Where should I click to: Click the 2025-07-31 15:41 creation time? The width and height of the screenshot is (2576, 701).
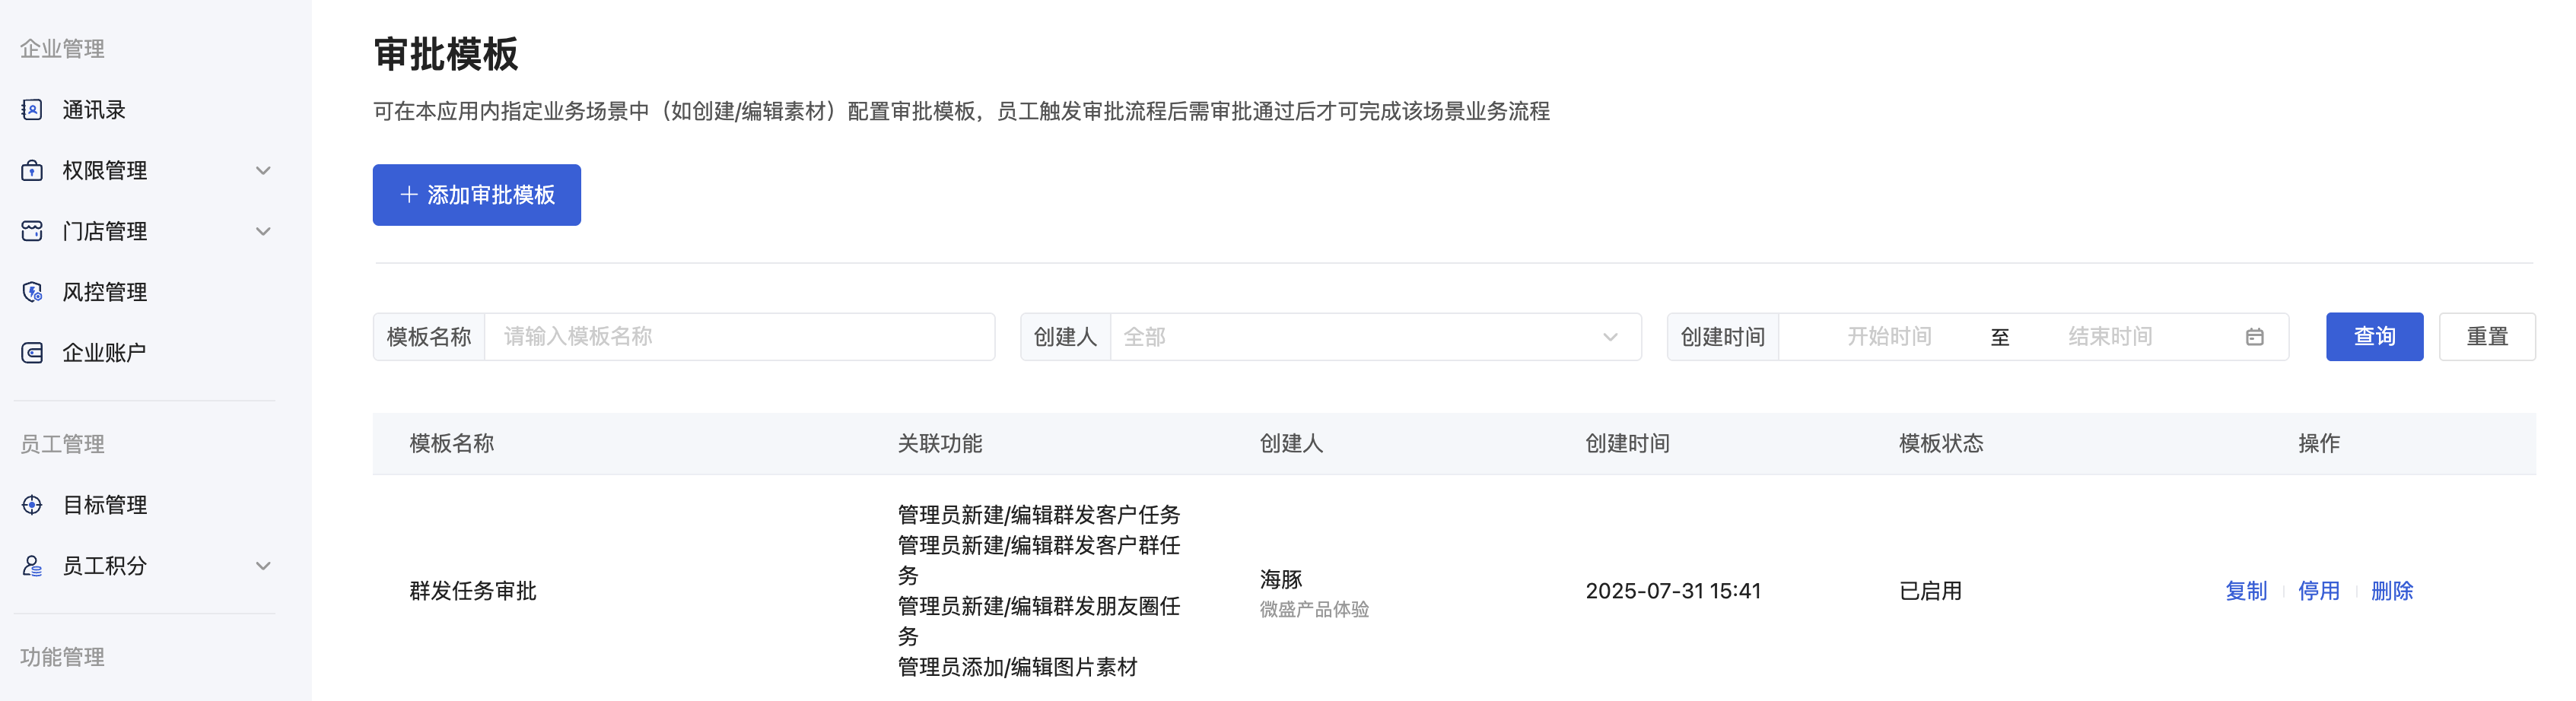tap(1673, 591)
